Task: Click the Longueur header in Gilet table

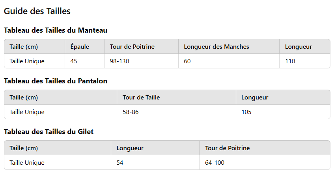Action: tap(155, 148)
